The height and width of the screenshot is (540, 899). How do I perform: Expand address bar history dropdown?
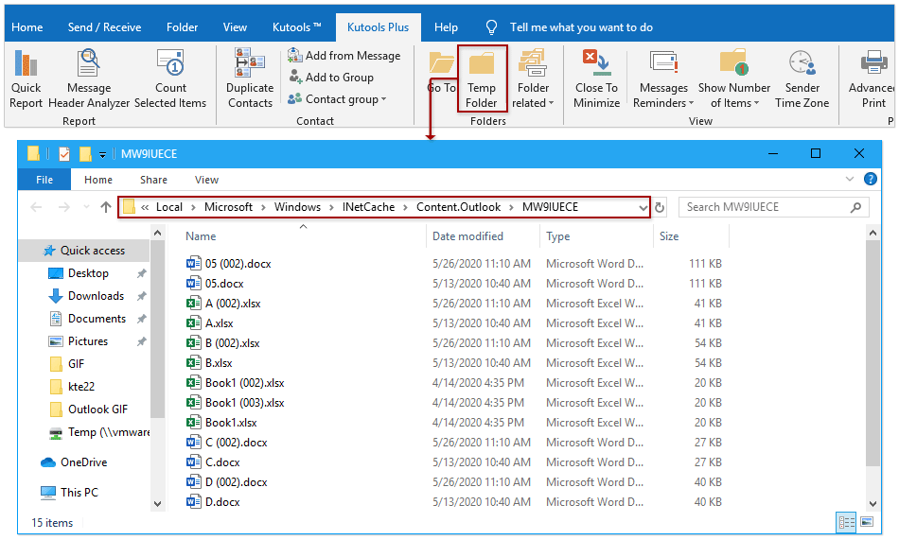pos(643,207)
